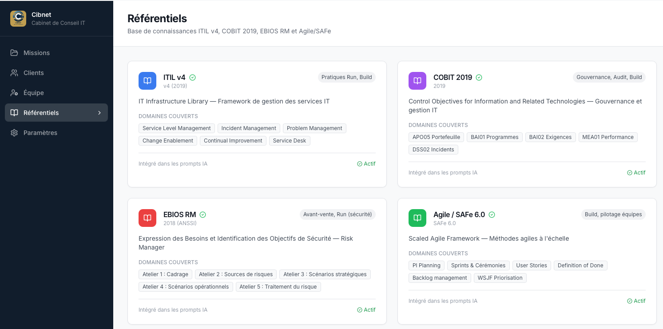Open the COBIT 2019 card title
663x329 pixels.
click(x=453, y=77)
